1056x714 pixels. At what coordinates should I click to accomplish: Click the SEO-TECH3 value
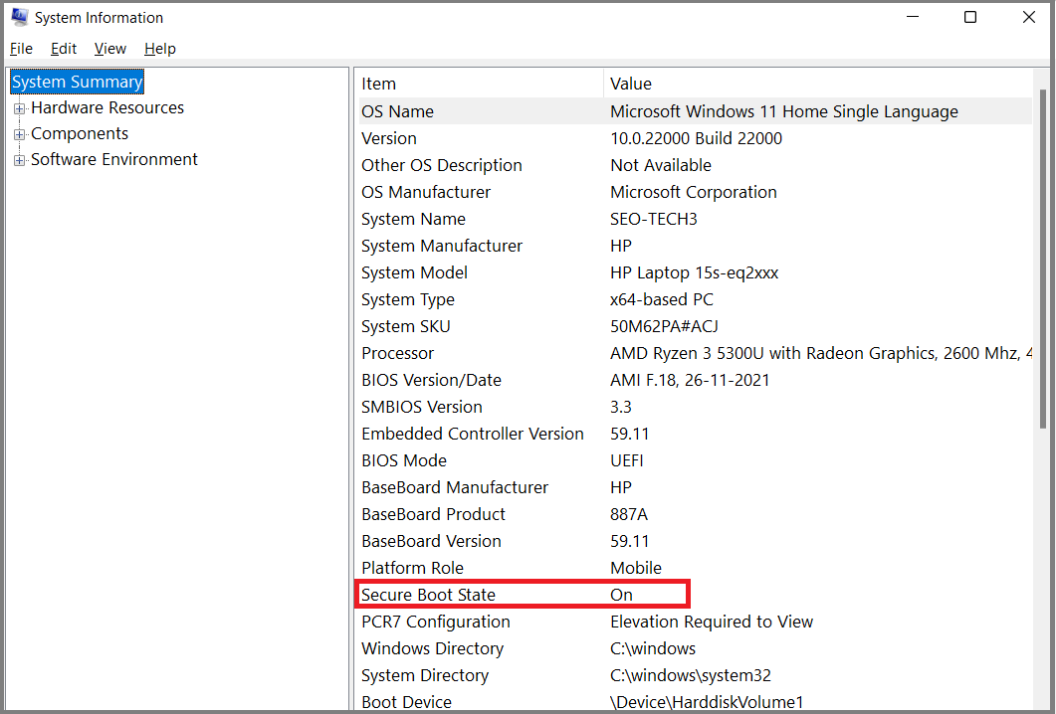point(653,219)
